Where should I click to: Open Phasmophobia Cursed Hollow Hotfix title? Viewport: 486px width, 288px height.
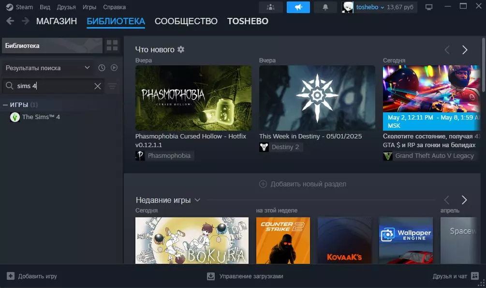click(x=191, y=140)
